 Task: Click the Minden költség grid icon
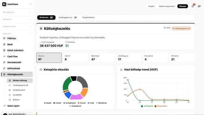pos(10,80)
